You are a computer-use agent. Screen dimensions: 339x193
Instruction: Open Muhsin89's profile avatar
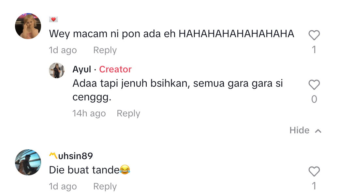[28, 162]
